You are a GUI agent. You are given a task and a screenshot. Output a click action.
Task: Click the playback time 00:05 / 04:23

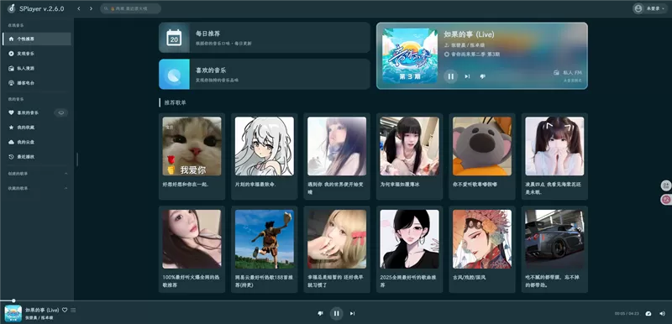pyautogui.click(x=627, y=314)
